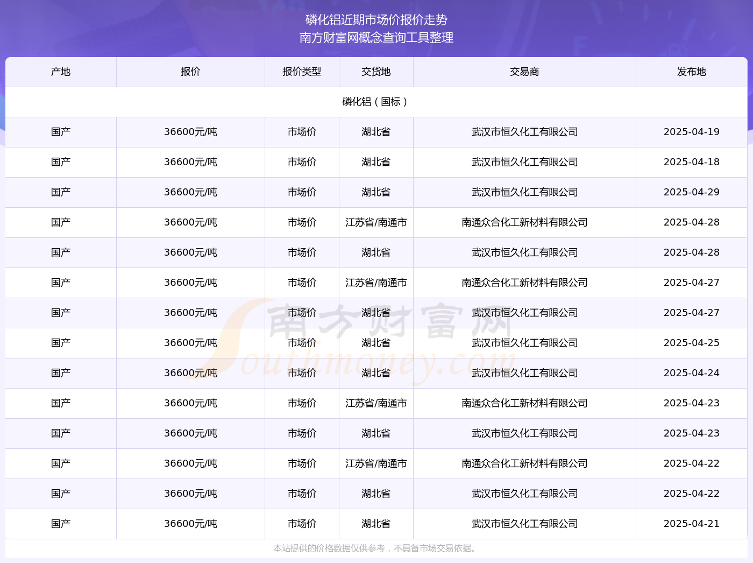Click 湖北省 in the 2025-04-18 row

click(x=376, y=162)
